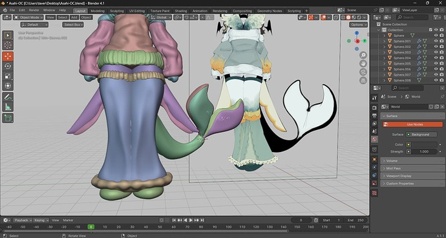Switch to the Sculpting workspace tab
The height and width of the screenshot is (238, 446).
(117, 11)
